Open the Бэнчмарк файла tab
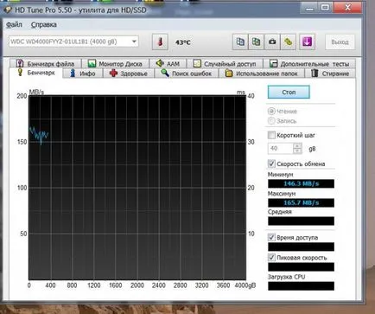Viewport: 375px width, 314px height. pyautogui.click(x=46, y=63)
